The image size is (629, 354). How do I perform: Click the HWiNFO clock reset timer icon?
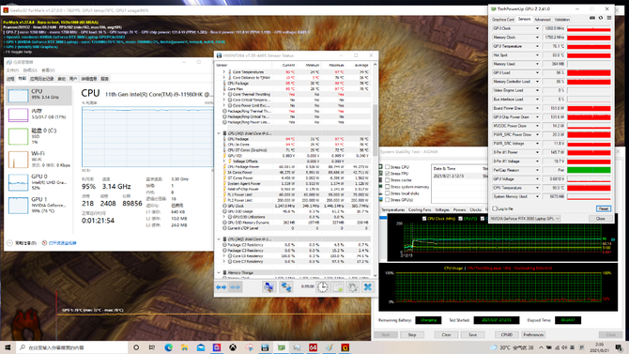coord(323,287)
